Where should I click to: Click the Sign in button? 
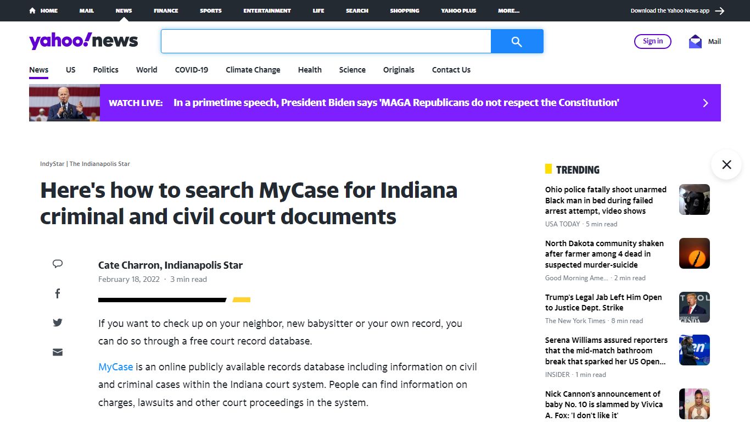pos(653,41)
